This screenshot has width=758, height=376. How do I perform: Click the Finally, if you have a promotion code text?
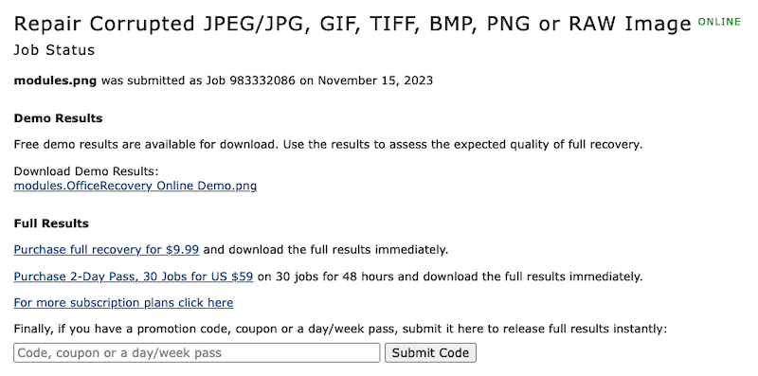tap(340, 330)
